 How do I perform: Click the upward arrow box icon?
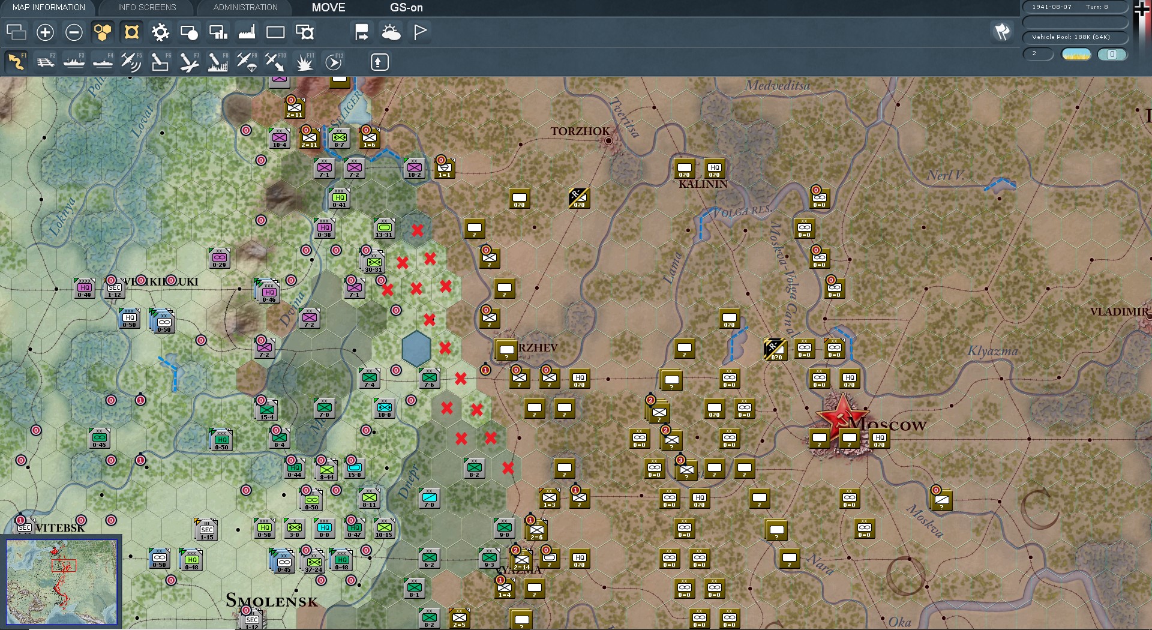(380, 62)
